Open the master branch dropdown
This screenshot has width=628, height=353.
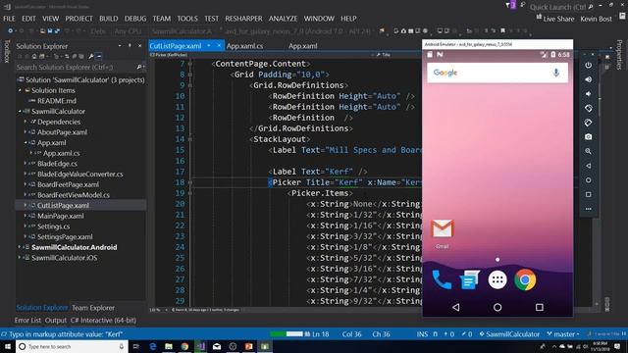(564, 334)
